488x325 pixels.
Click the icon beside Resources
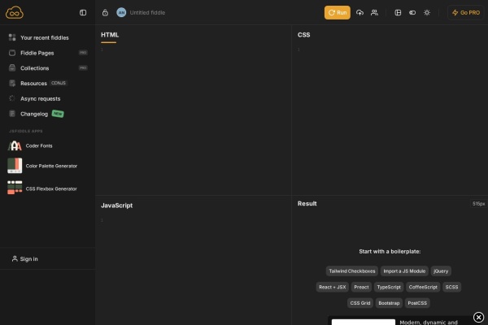(x=12, y=83)
